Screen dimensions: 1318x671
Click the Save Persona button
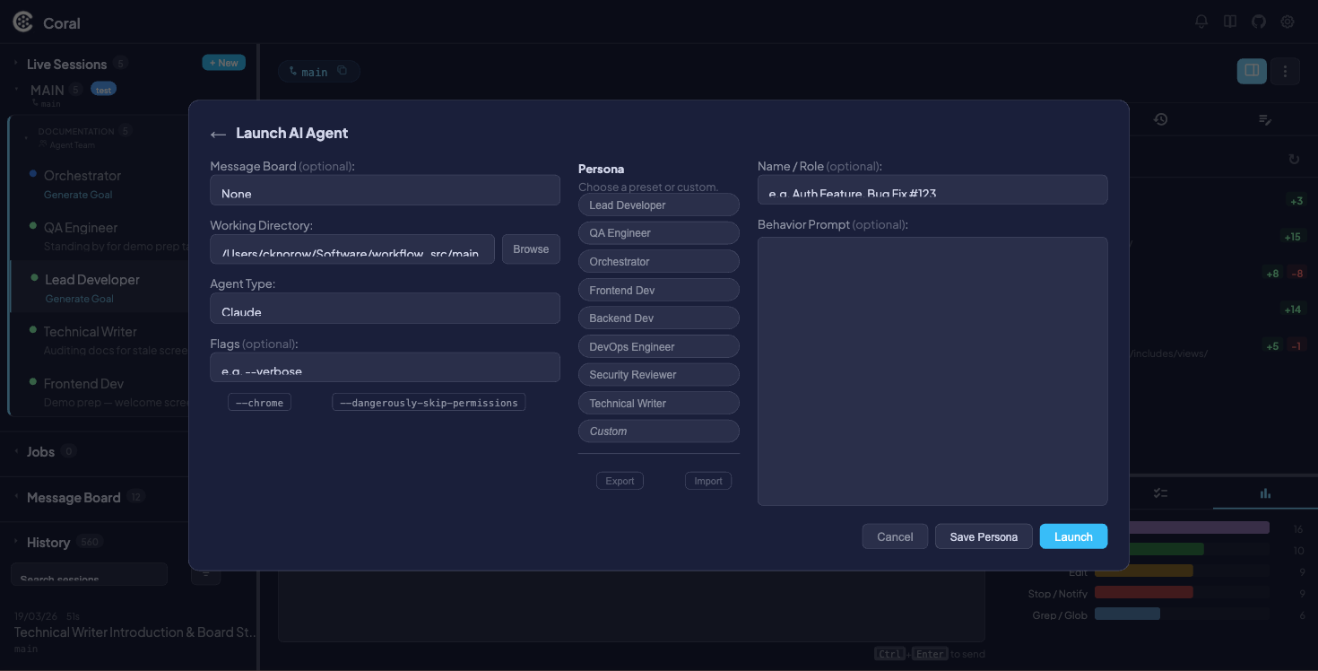point(984,536)
